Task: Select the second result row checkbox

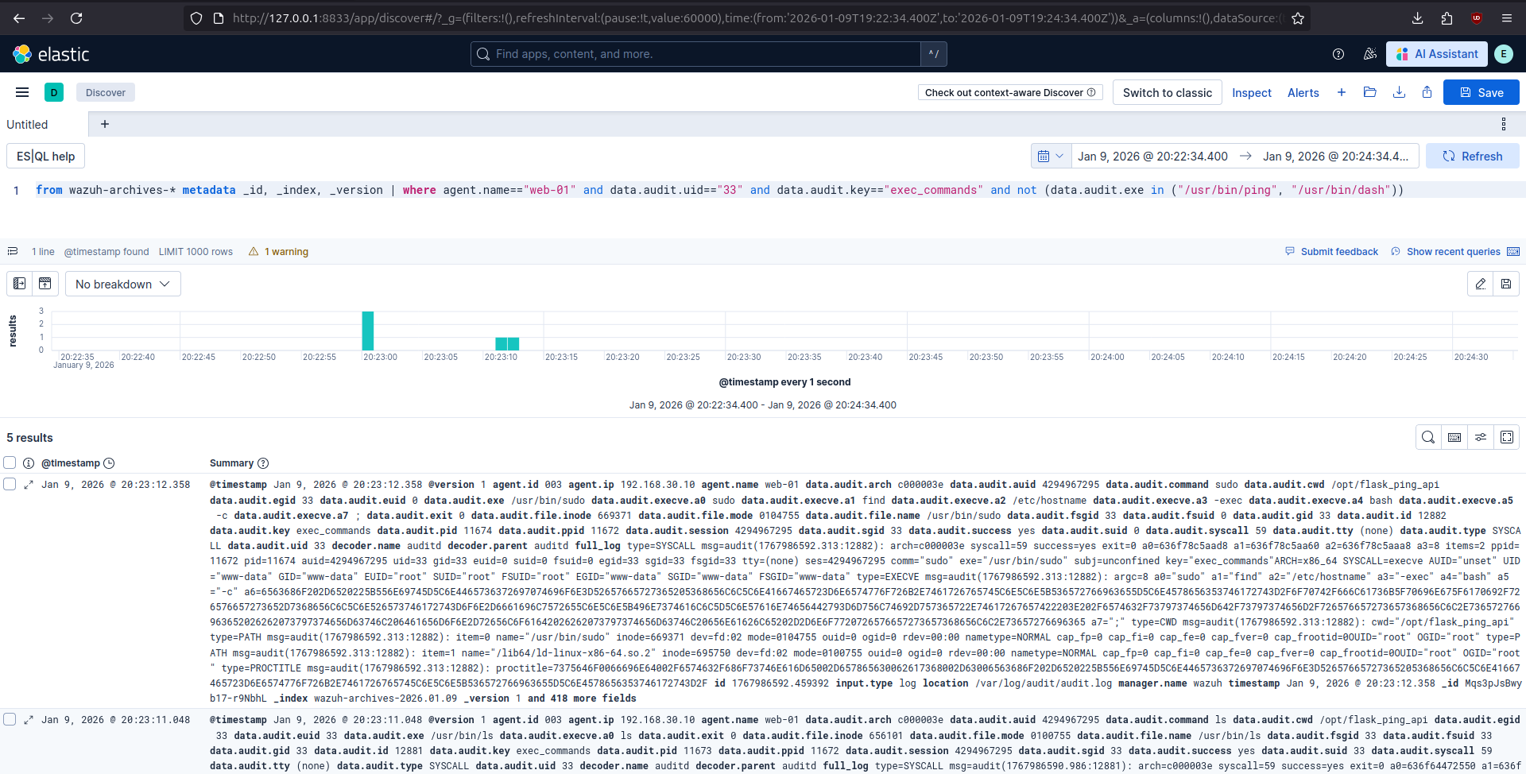Action: (x=10, y=719)
